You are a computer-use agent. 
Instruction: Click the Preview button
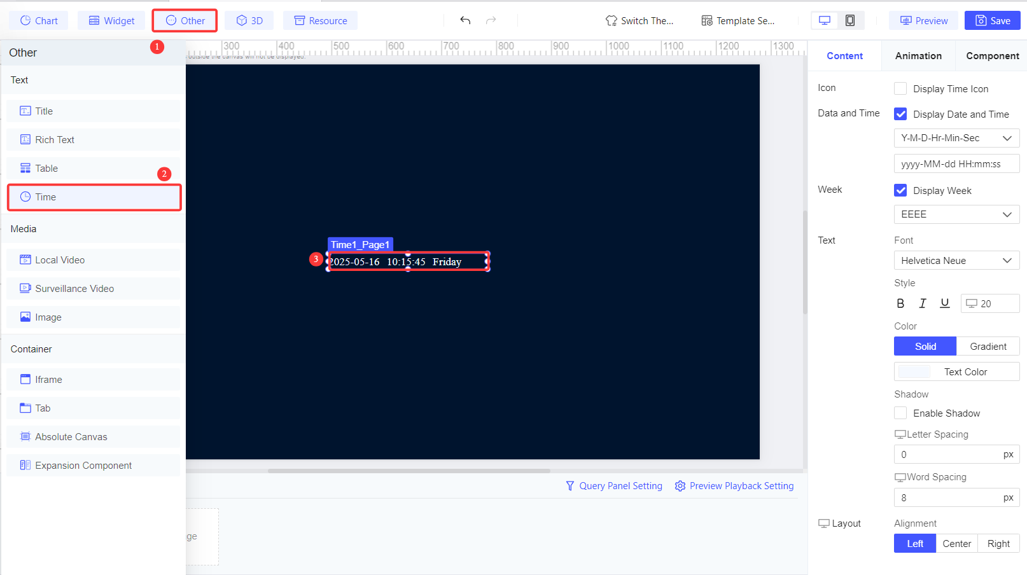924,20
